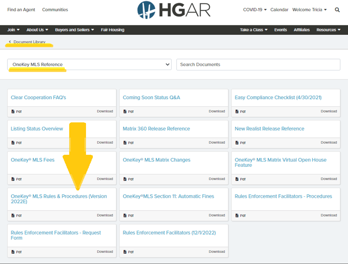Open Listing Status Overview document

(x=37, y=129)
